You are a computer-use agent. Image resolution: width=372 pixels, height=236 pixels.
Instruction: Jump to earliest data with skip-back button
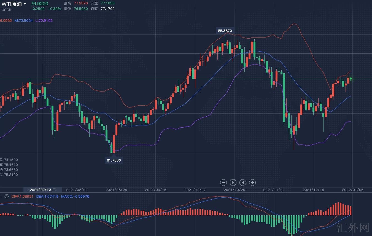pos(233,182)
